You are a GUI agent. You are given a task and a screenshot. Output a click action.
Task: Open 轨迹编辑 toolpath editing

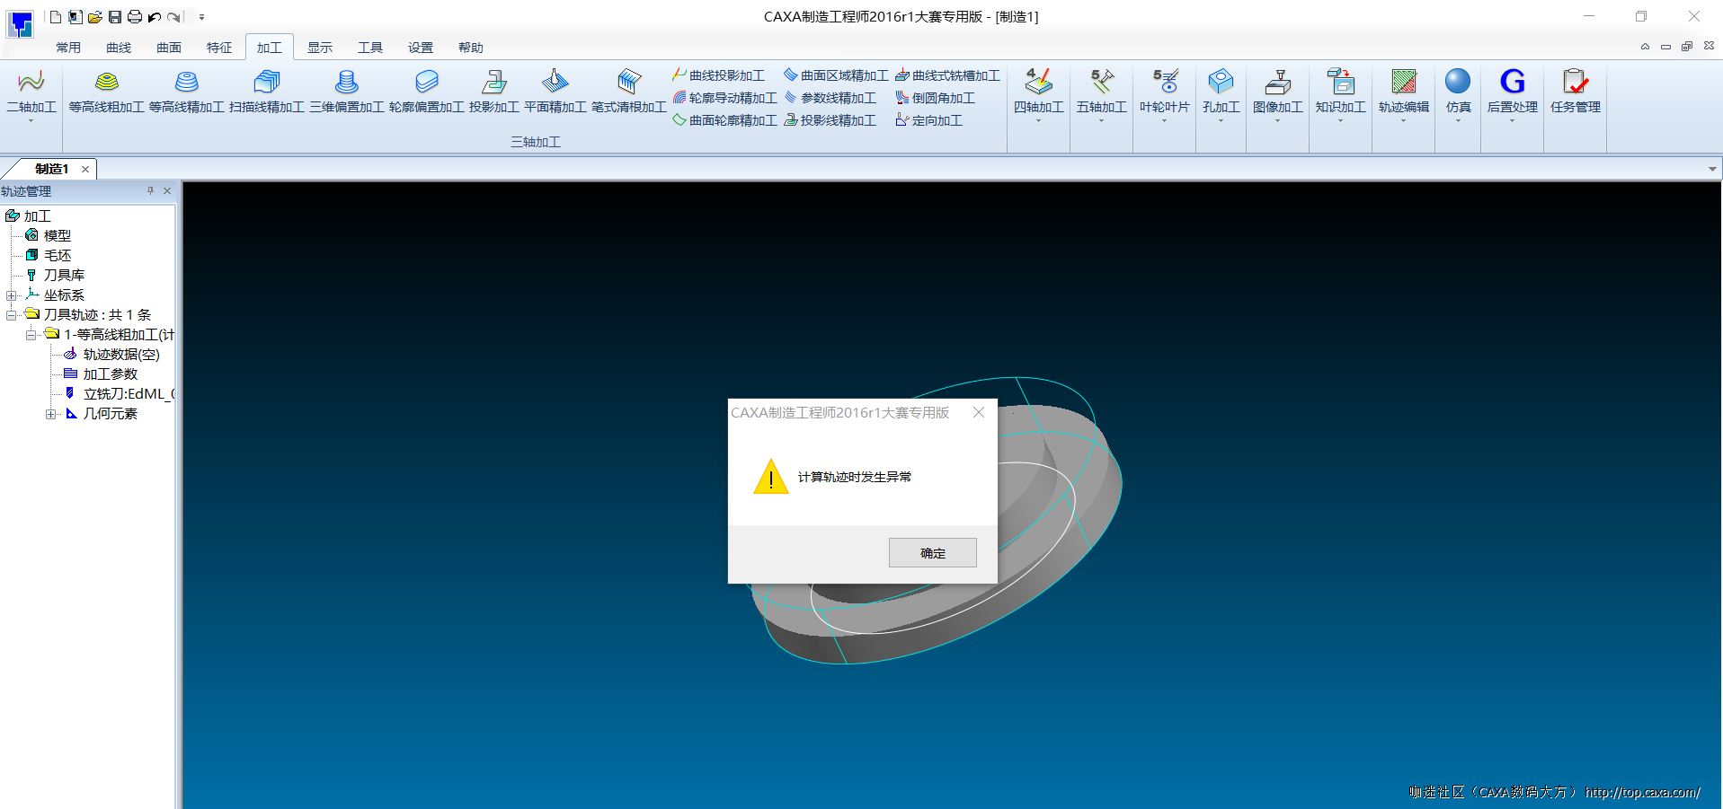tap(1403, 92)
